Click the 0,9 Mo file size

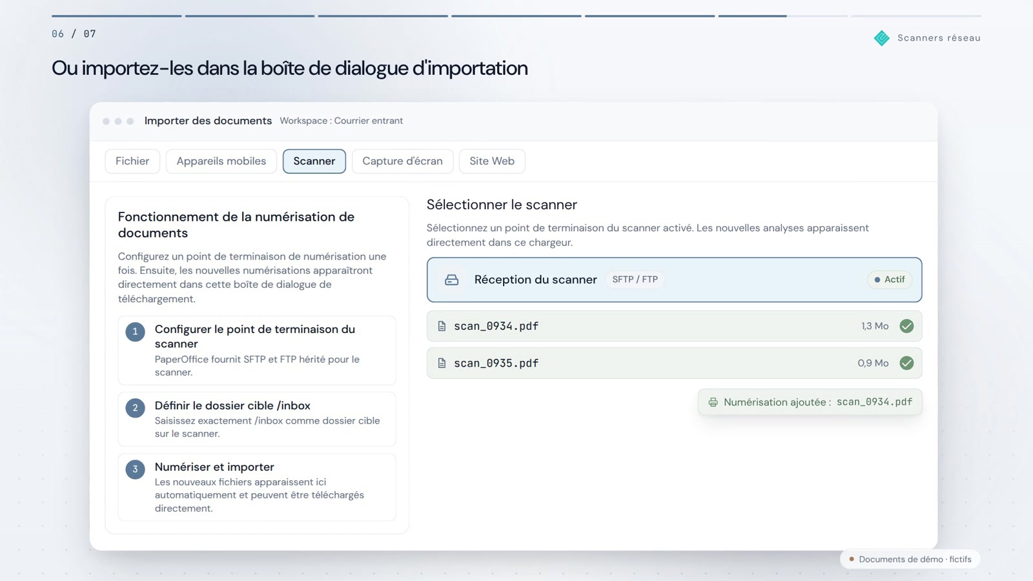coord(873,363)
